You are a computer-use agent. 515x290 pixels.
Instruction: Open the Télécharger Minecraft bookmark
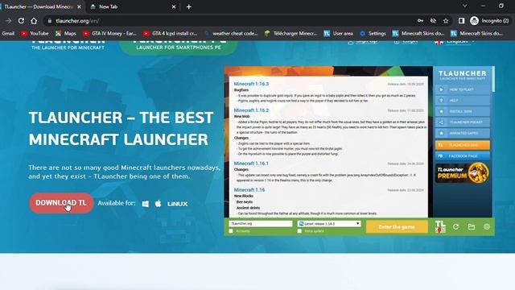[291, 33]
